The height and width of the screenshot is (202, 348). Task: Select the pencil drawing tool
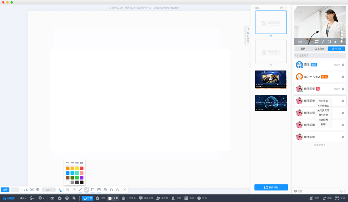point(80,190)
